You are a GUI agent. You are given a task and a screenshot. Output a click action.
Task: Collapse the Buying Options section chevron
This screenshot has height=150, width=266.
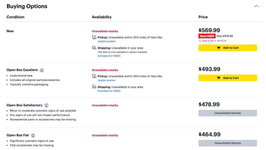pyautogui.click(x=256, y=6)
